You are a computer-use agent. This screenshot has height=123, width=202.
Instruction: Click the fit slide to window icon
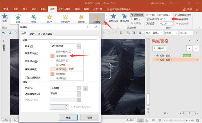[x=198, y=120]
